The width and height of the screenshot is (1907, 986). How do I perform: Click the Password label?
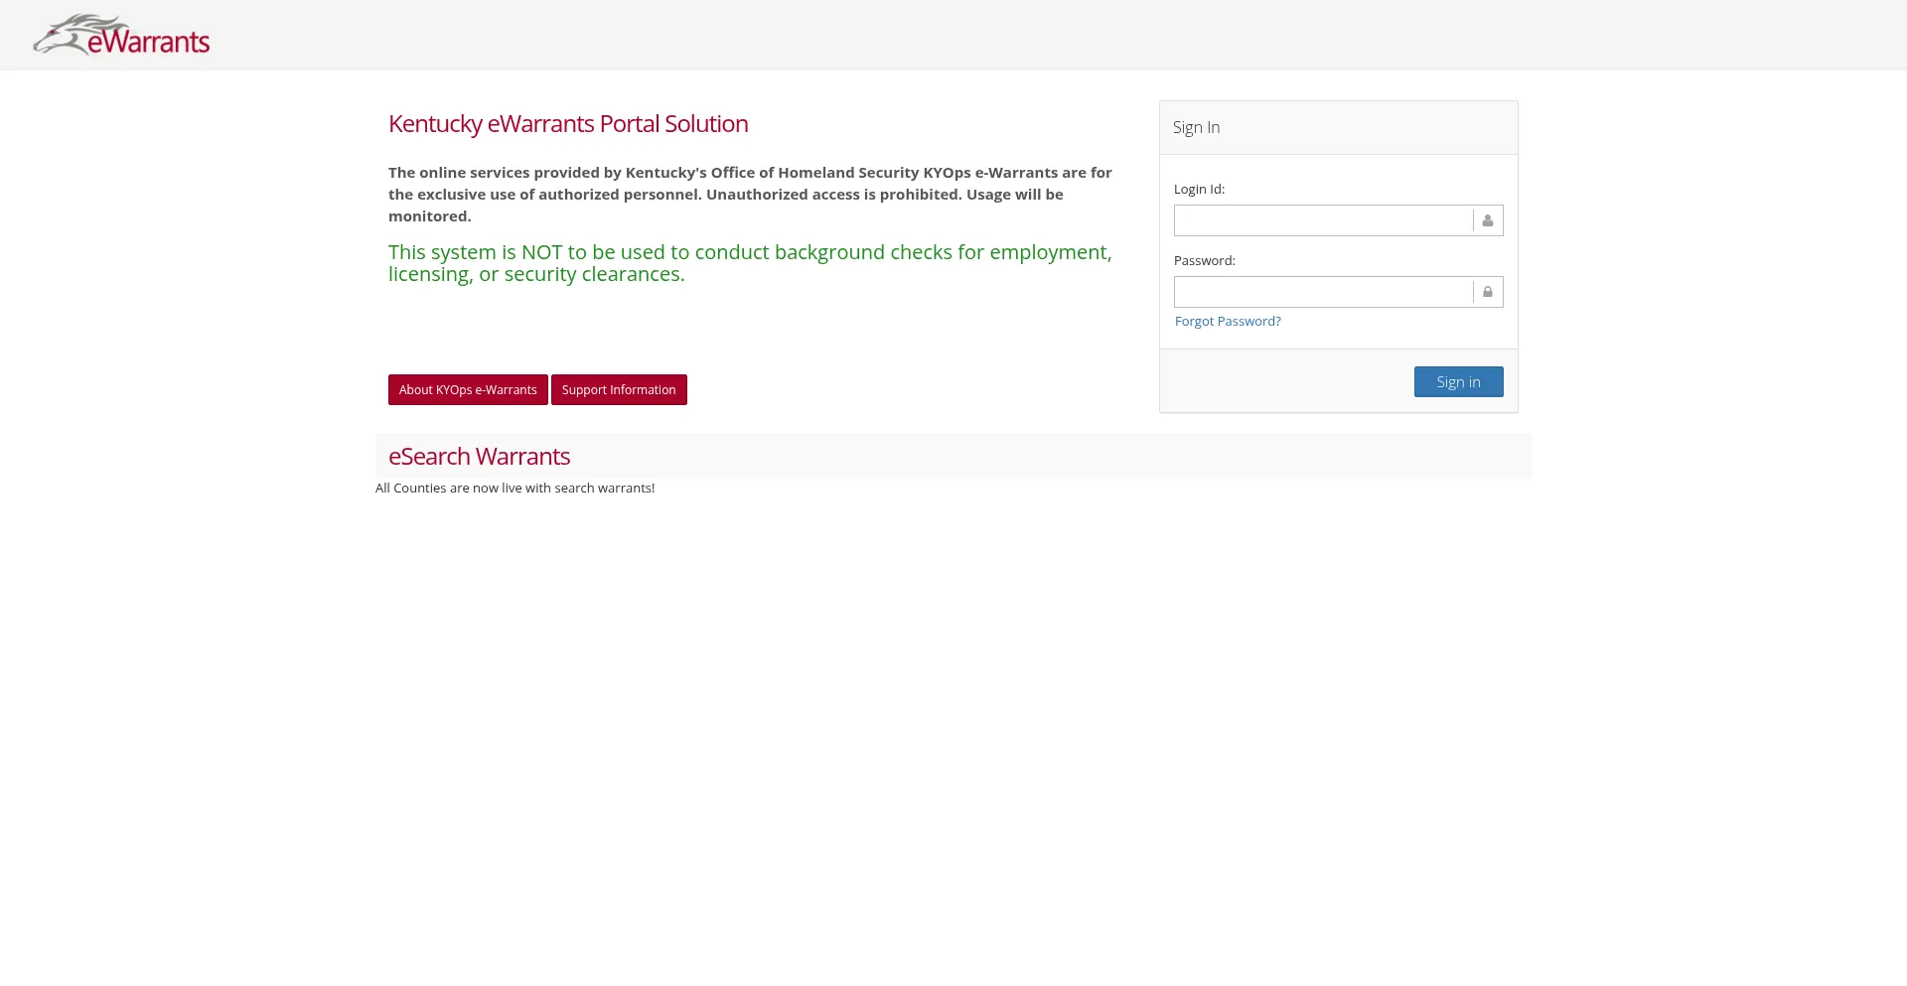tap(1204, 261)
